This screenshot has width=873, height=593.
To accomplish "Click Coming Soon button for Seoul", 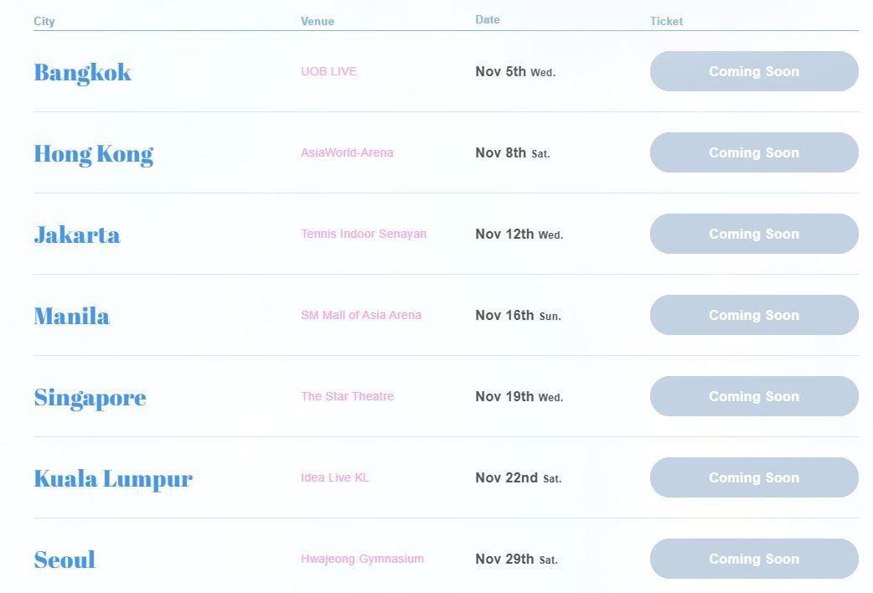I will click(x=754, y=559).
